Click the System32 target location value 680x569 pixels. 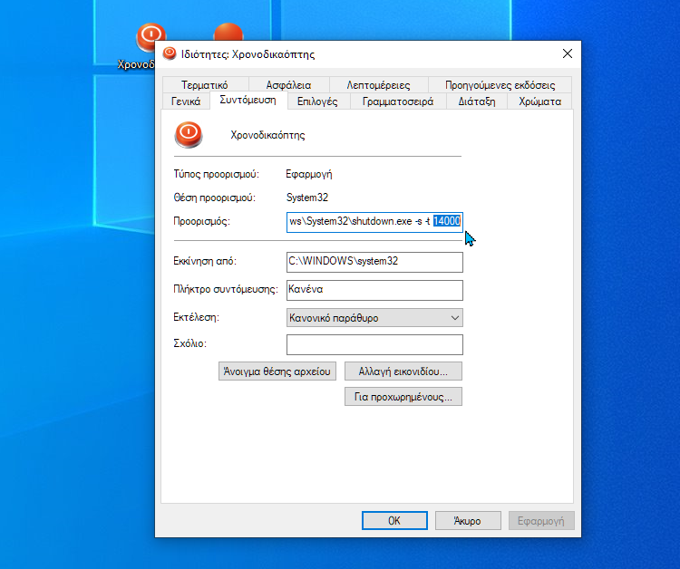(307, 198)
